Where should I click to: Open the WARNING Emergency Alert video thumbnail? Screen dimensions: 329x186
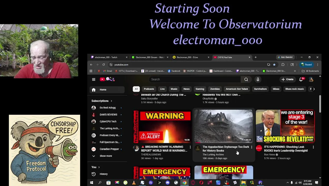(x=162, y=127)
